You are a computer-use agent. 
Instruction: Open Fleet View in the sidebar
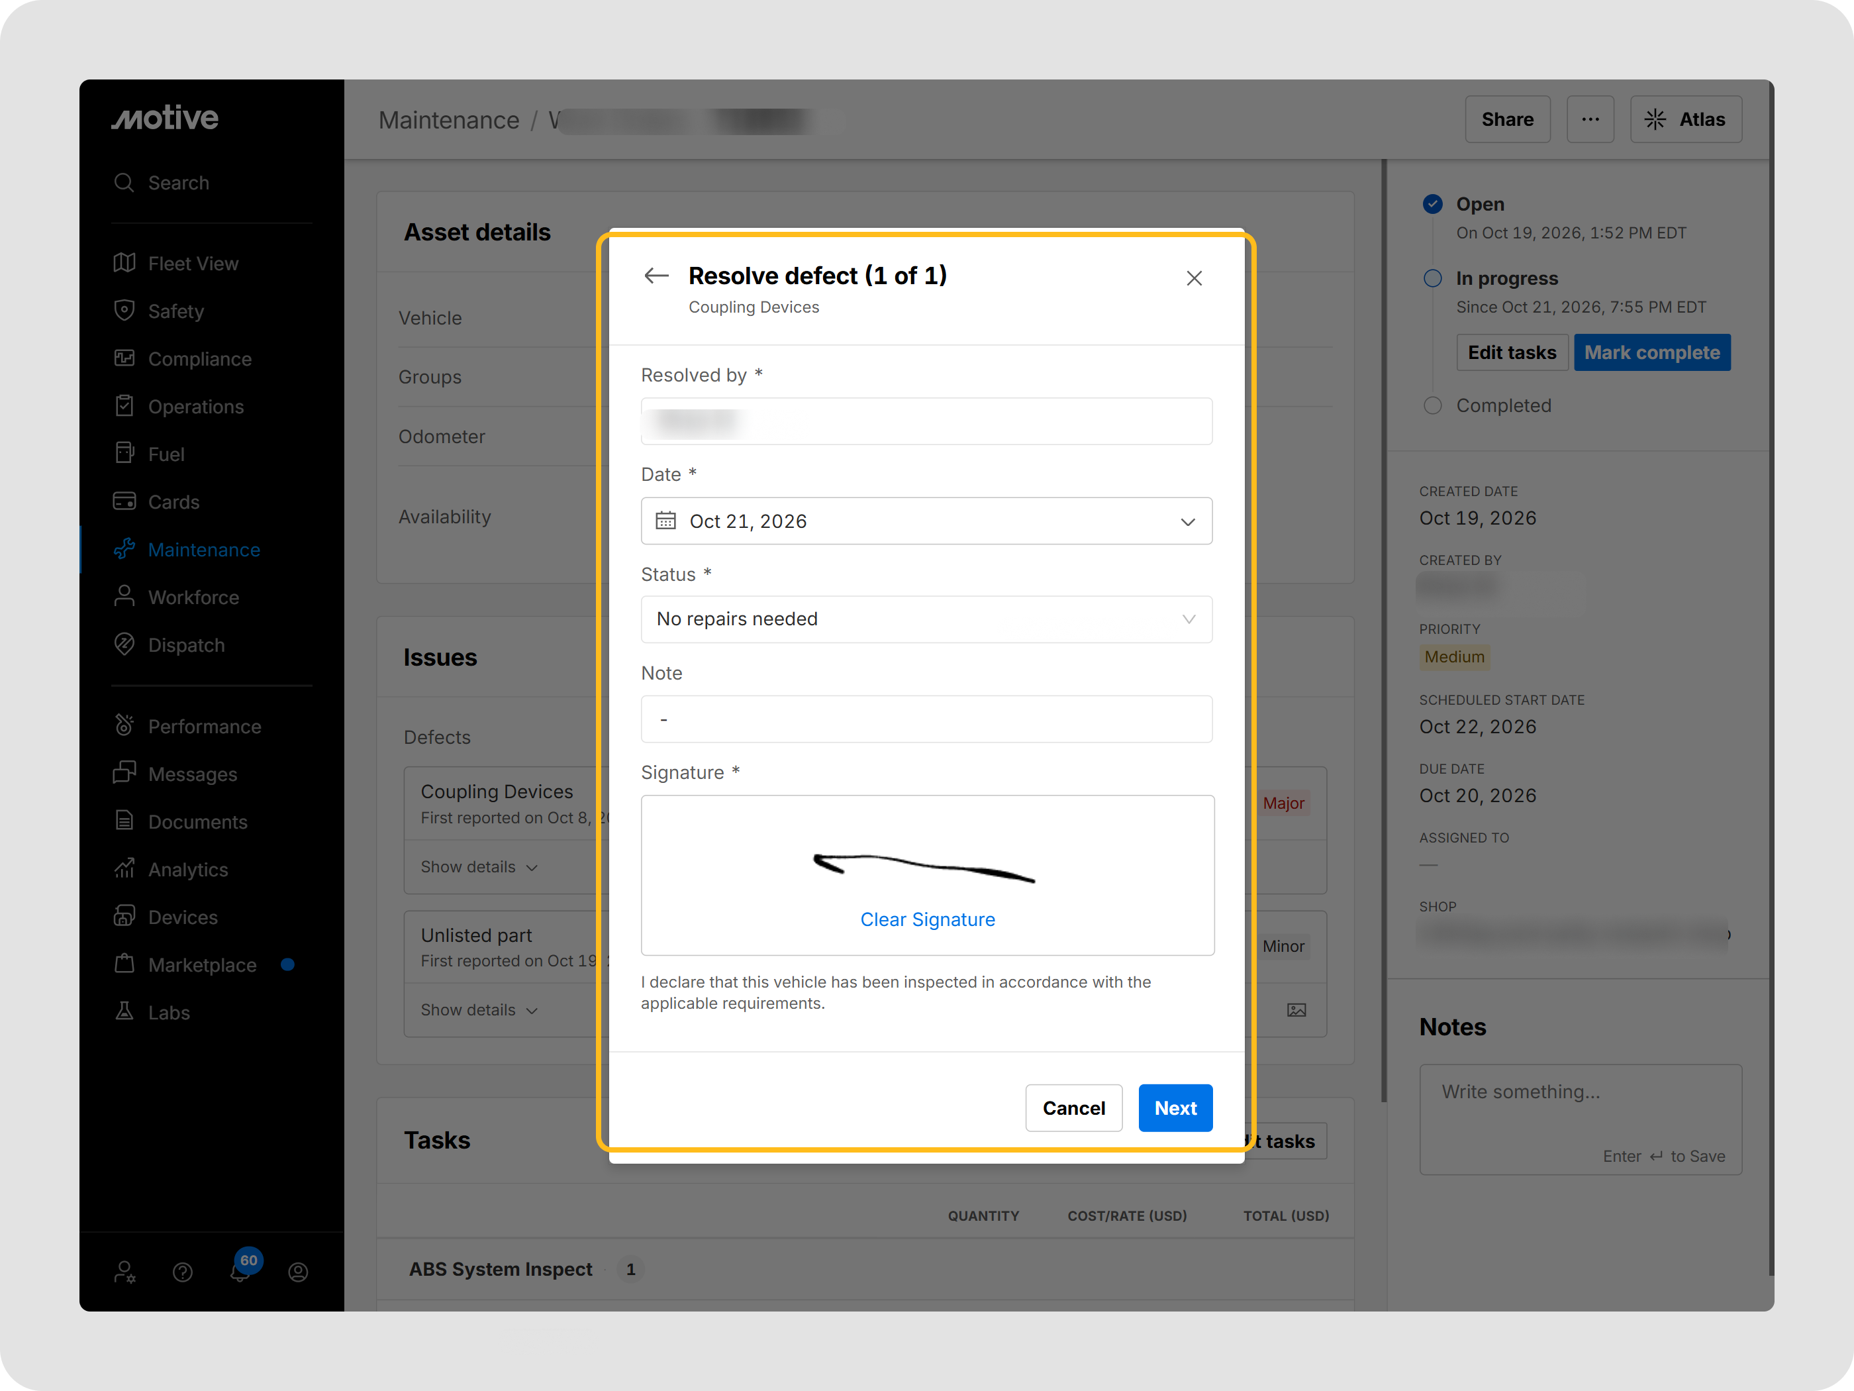193,264
